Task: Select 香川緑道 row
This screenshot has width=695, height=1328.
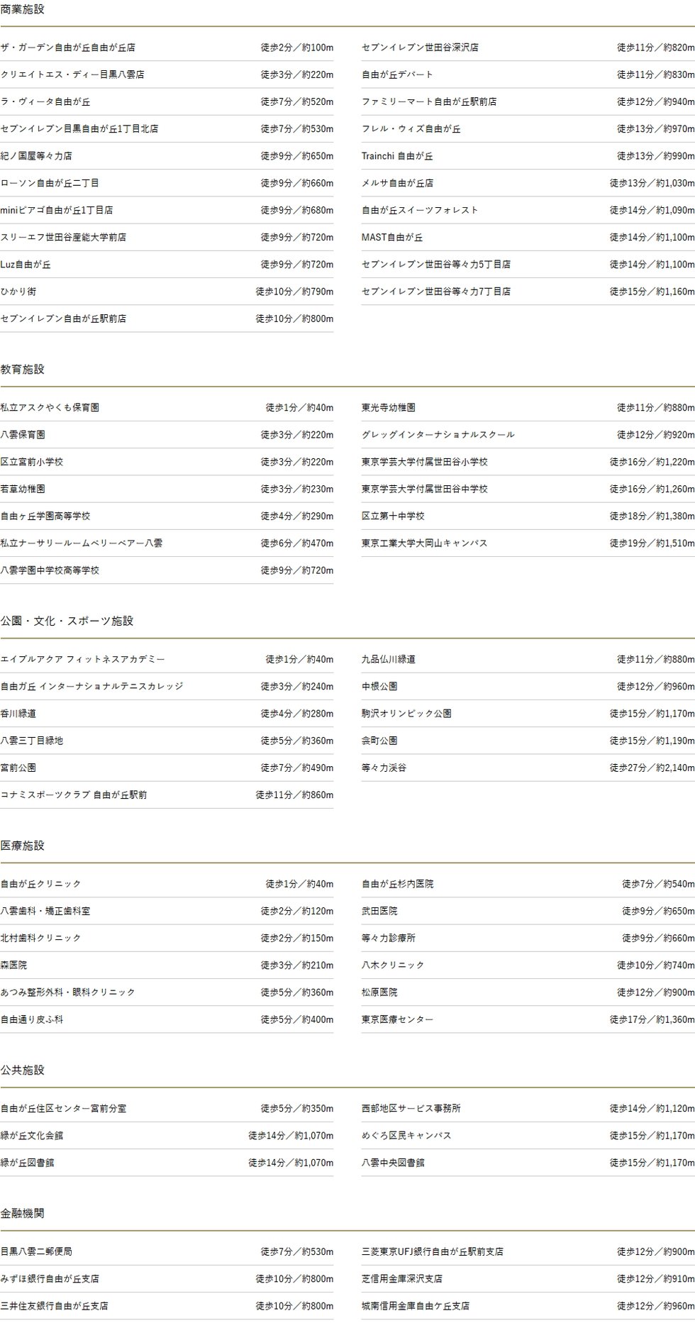Action: point(167,714)
